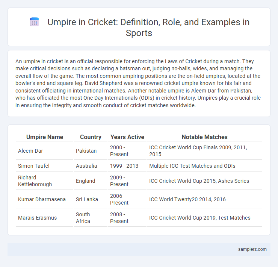Click the England country cell
278x267 pixels.
91,181
